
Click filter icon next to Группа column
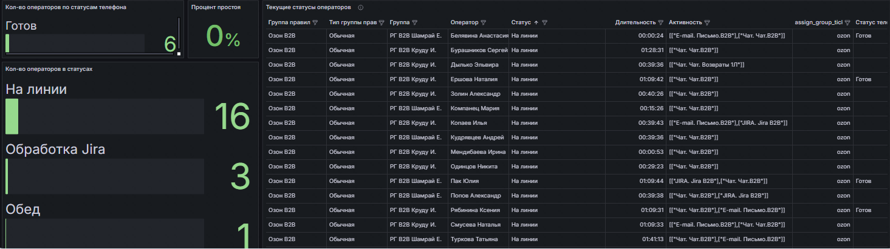click(416, 22)
